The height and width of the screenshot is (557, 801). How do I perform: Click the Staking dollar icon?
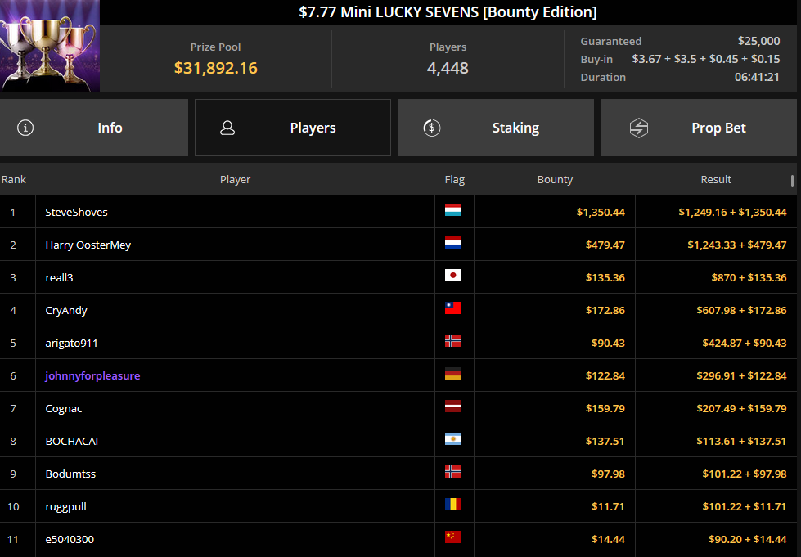pos(432,128)
